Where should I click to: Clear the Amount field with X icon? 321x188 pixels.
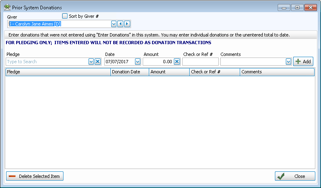coord(177,62)
